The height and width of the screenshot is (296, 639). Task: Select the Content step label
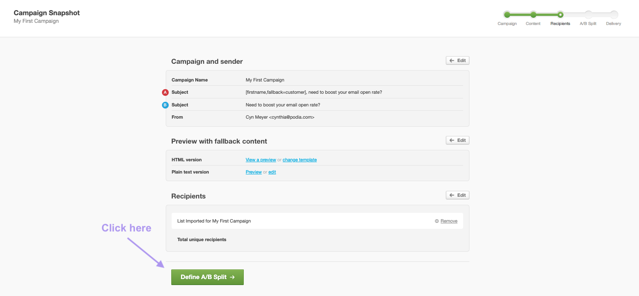tap(533, 24)
